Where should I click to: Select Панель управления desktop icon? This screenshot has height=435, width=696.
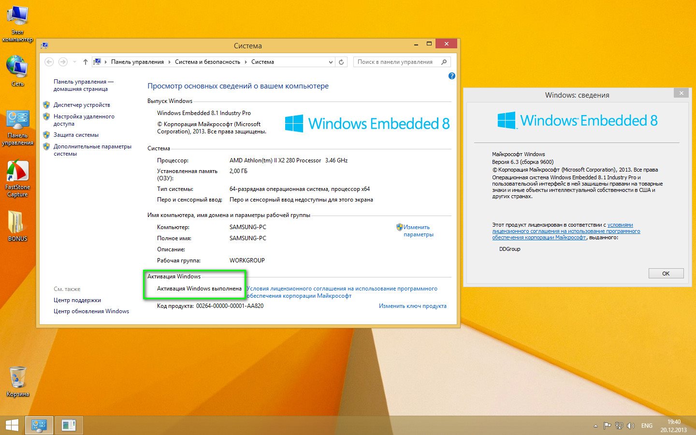click(x=17, y=128)
